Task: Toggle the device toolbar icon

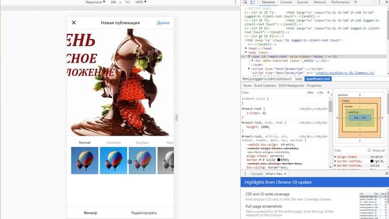Action: pos(252,2)
